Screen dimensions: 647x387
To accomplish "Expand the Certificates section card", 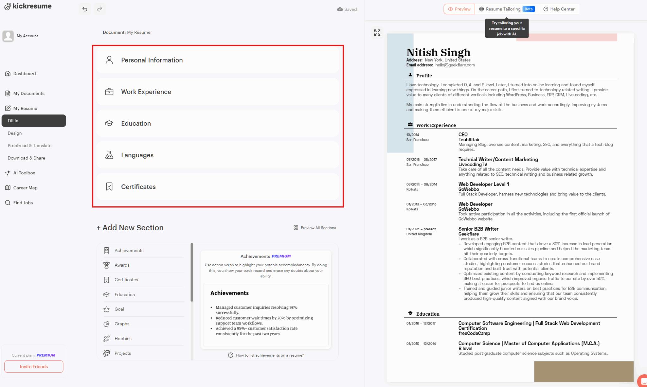I will tap(218, 186).
